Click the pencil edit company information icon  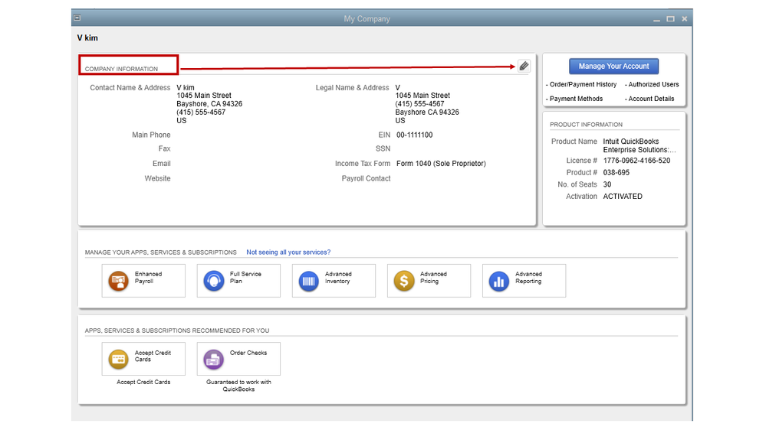coord(524,66)
